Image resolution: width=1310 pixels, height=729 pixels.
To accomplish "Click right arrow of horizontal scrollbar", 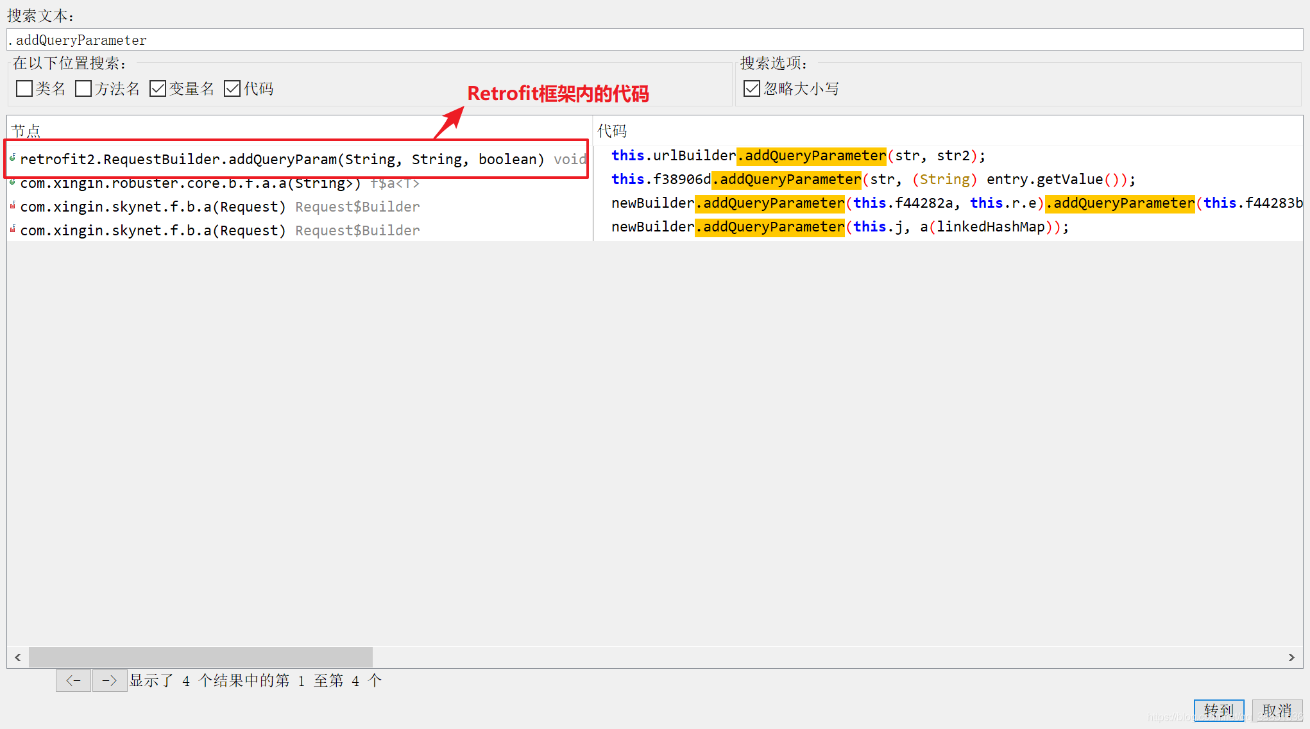I will click(x=1291, y=657).
